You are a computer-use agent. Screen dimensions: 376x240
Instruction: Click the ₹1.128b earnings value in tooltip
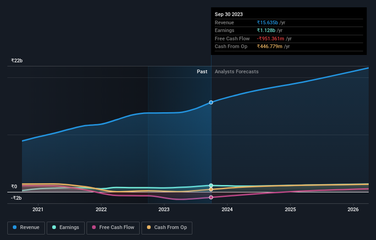[266, 30]
